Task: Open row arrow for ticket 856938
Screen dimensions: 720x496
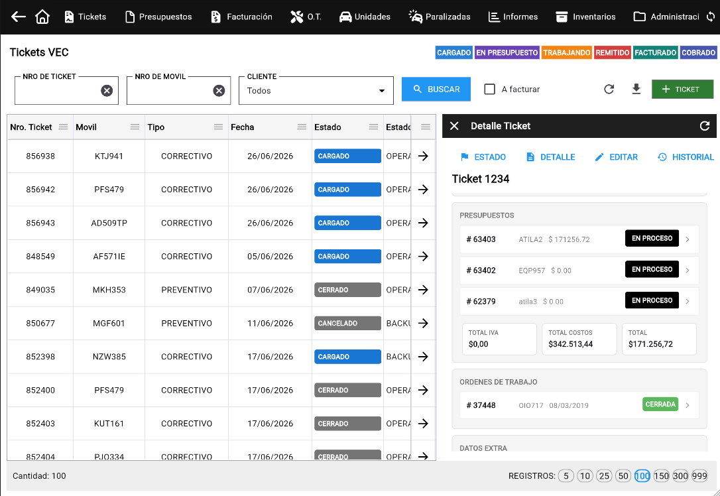Action: tap(424, 156)
